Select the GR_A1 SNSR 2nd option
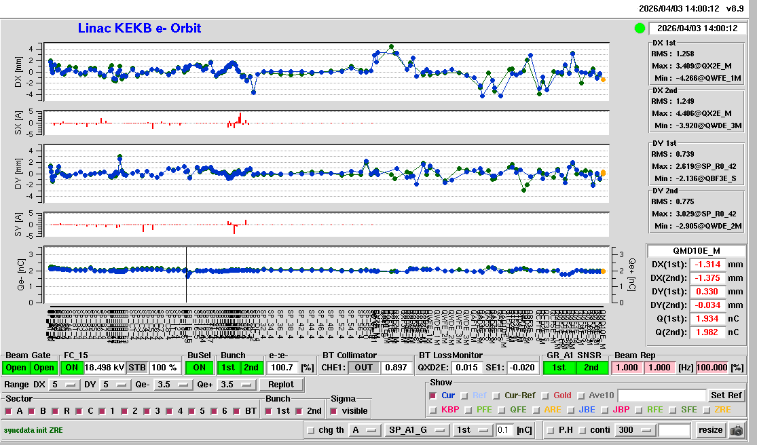757x445 pixels. [x=591, y=367]
